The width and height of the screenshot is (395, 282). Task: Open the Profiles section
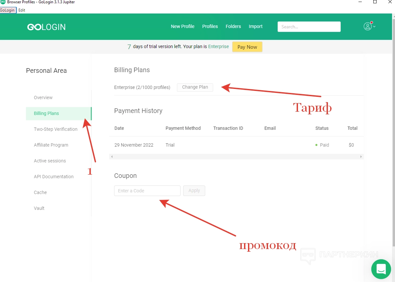coord(210,26)
